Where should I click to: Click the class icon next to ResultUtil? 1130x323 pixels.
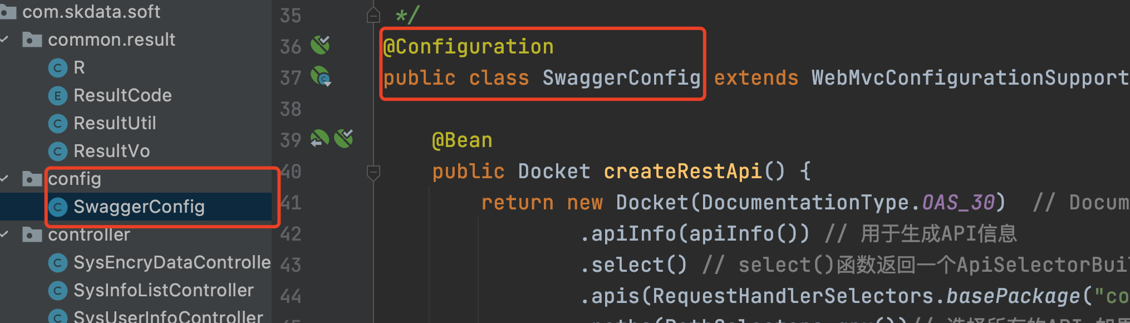tap(58, 123)
